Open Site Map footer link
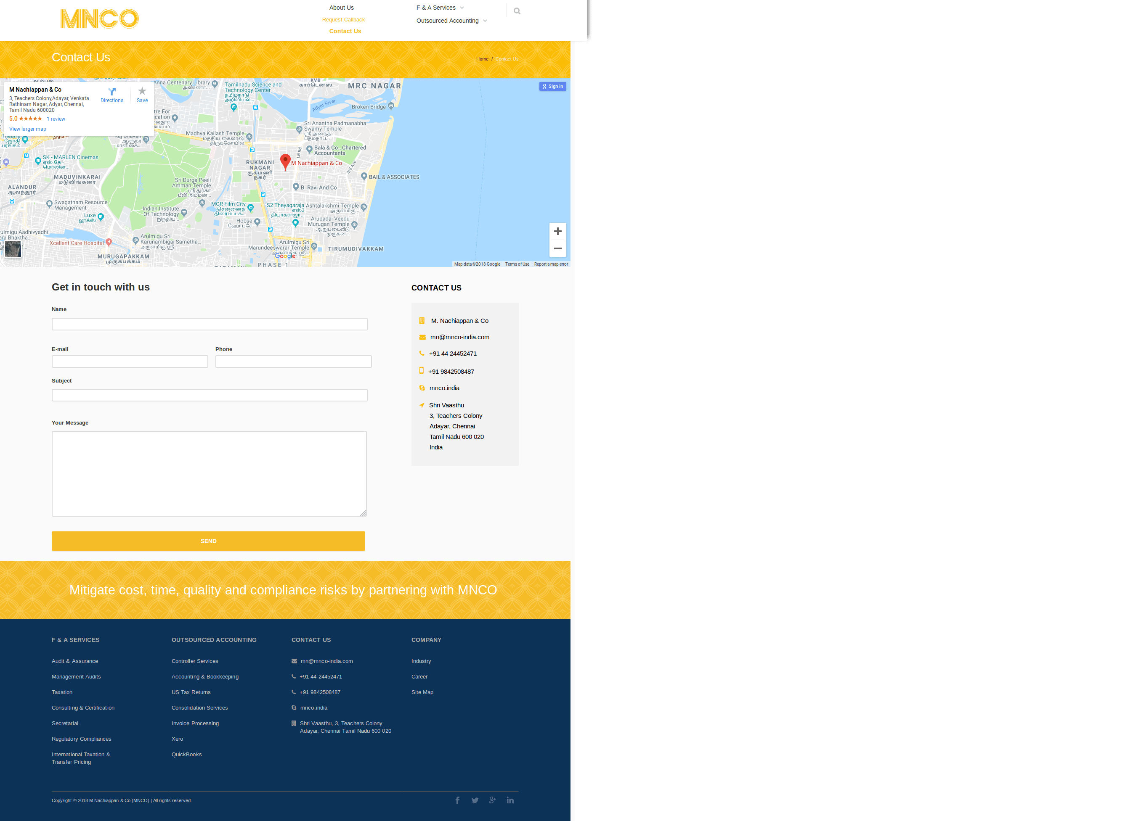Image resolution: width=1141 pixels, height=821 pixels. point(422,692)
